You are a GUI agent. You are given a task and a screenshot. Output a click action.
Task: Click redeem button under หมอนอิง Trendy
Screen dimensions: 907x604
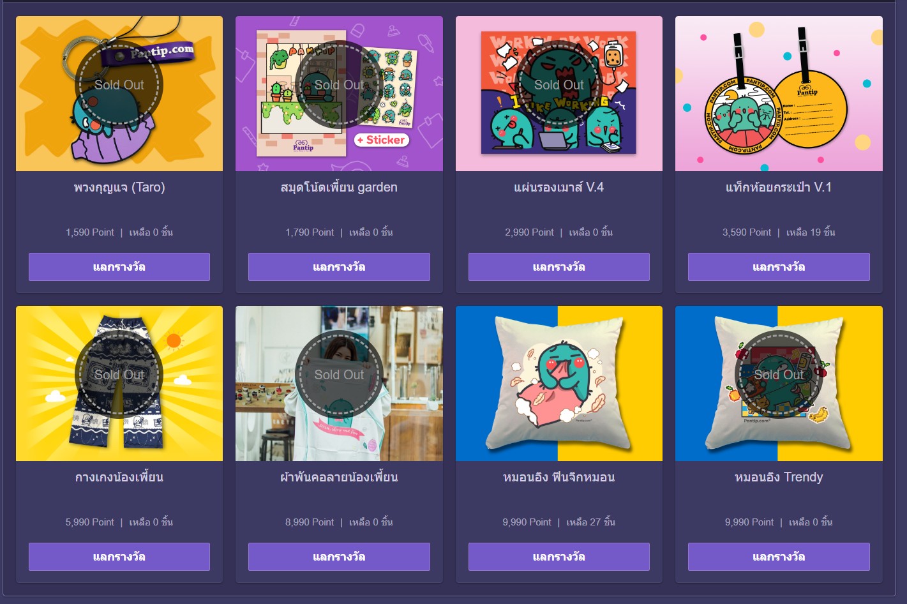pyautogui.click(x=779, y=557)
